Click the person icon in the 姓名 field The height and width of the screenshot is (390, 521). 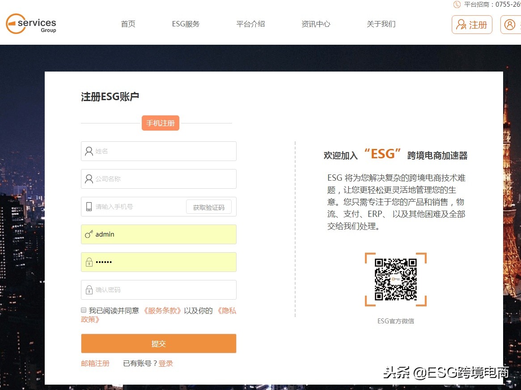point(89,151)
